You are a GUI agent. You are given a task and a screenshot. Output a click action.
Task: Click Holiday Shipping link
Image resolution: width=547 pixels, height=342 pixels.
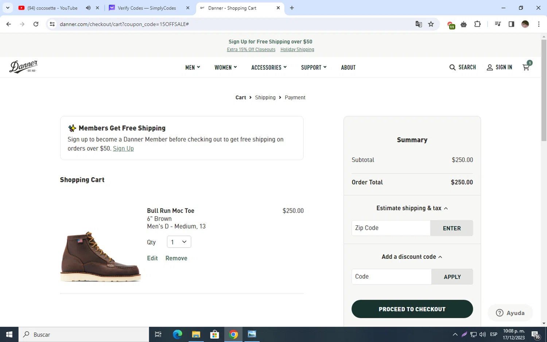[x=297, y=50]
